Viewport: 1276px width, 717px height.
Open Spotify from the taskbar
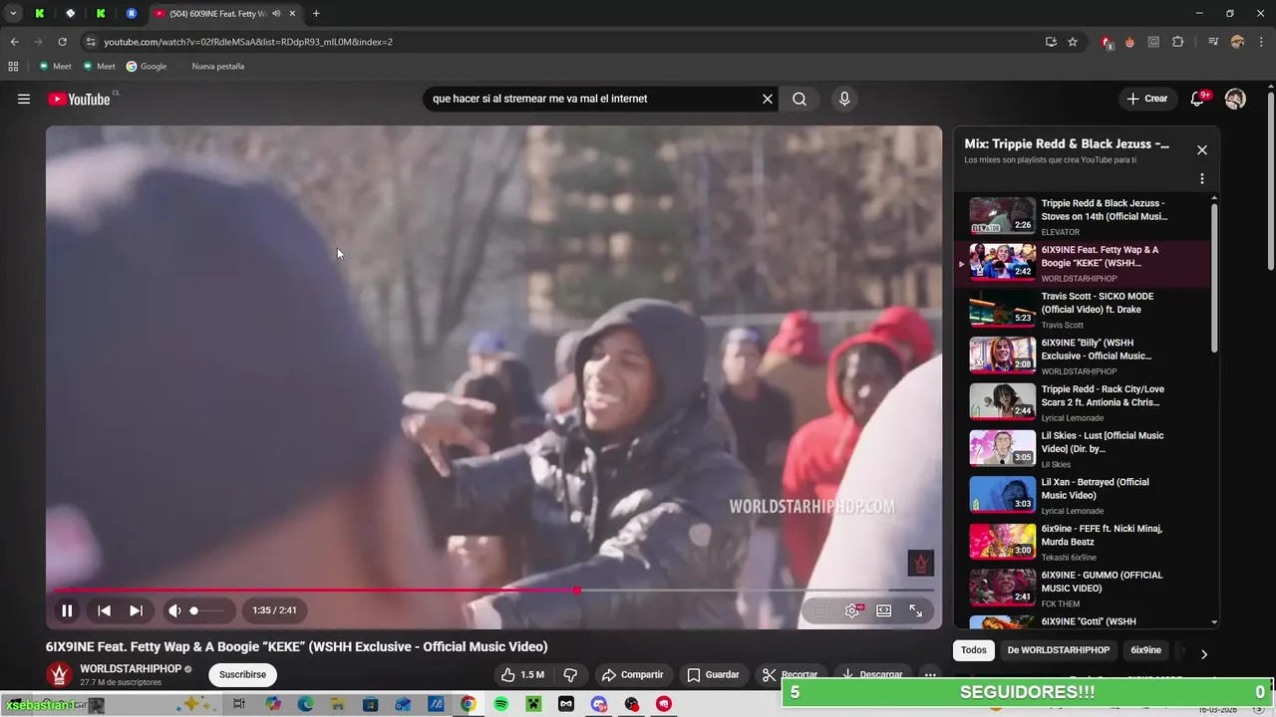[501, 704]
